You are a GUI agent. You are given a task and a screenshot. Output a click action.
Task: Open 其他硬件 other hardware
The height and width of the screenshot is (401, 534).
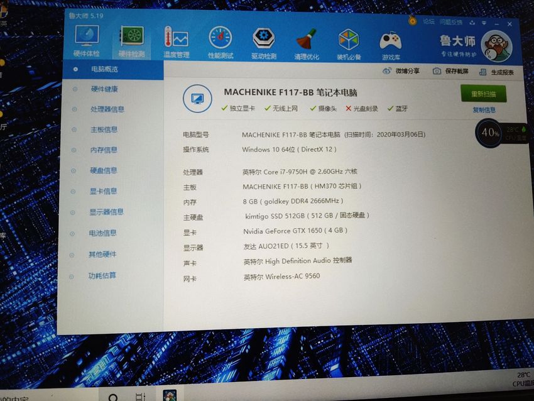coord(102,254)
